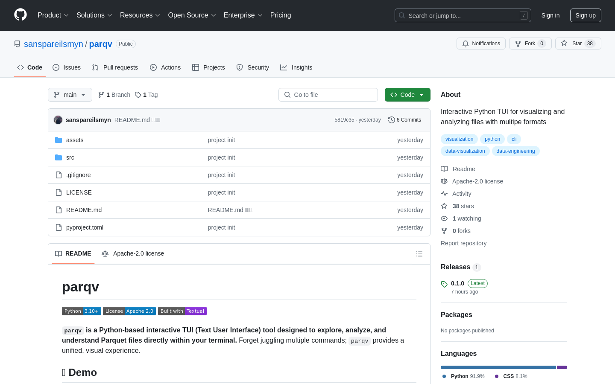The image size is (615, 384).
Task: Open README.md file entry
Action: 84,210
